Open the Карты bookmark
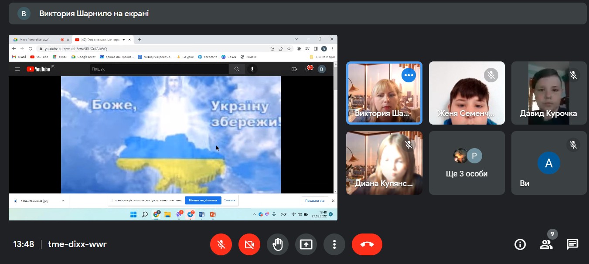 60,57
